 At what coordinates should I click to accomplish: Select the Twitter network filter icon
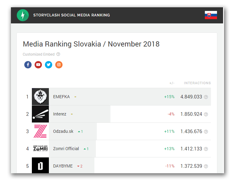pyautogui.click(x=49, y=65)
